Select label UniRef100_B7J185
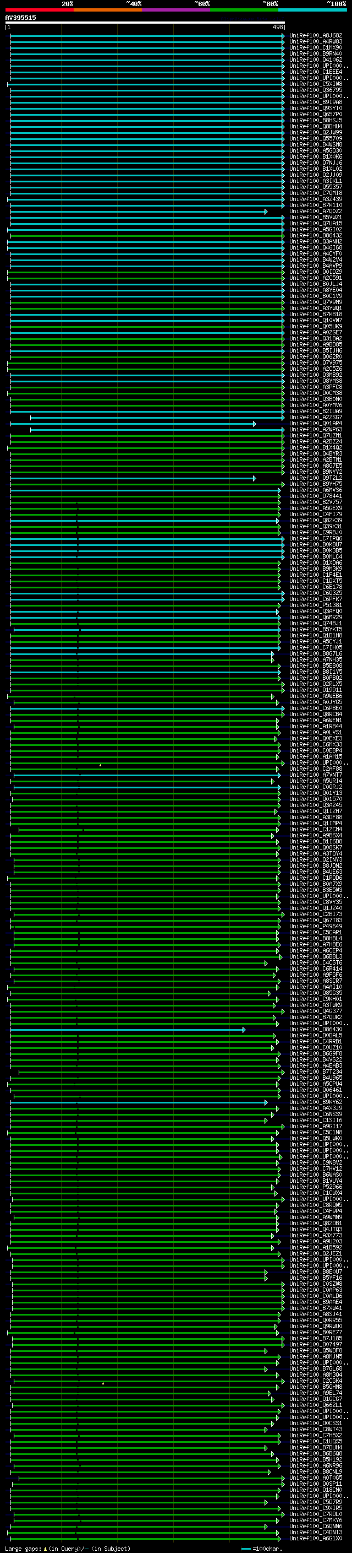The height and width of the screenshot is (1553, 352). click(316, 1338)
